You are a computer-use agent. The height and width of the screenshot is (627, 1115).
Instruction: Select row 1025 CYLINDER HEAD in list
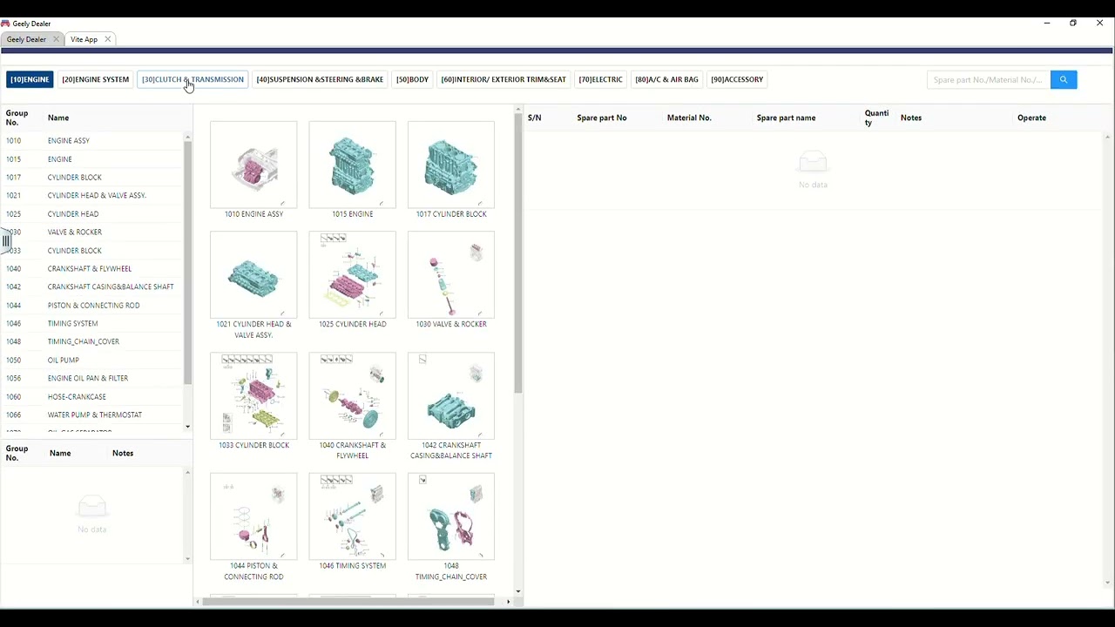[91, 213]
